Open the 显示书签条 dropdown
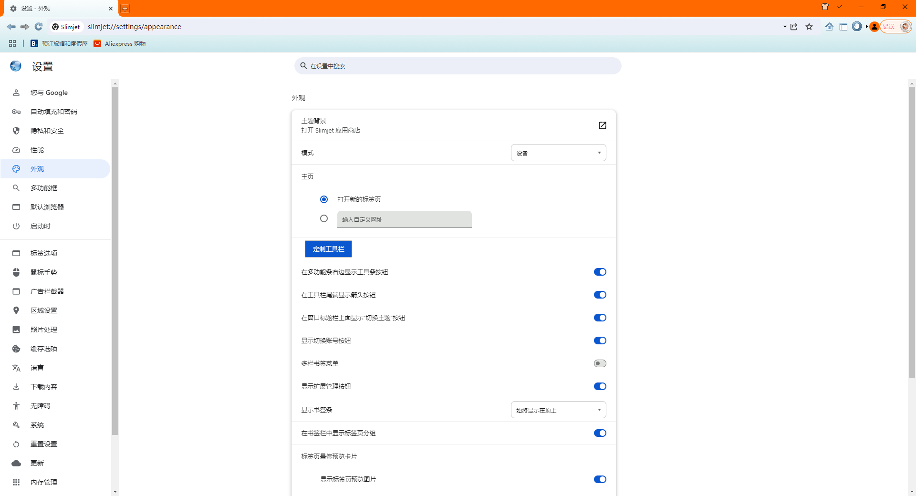The width and height of the screenshot is (916, 496). pyautogui.click(x=558, y=410)
